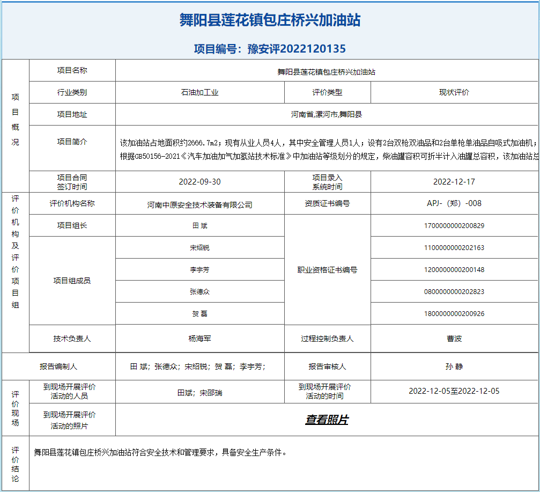The height and width of the screenshot is (492, 540).
Task: Select certificate number 1200000000200148
Action: (454, 270)
